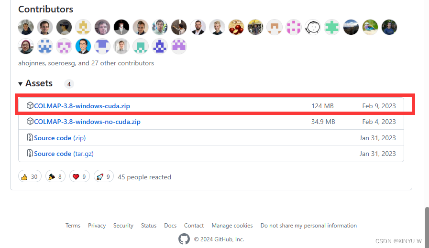This screenshot has height=248, width=429.
Task: Click the file icon beside Source code (tar.gz)
Action: (x=30, y=154)
